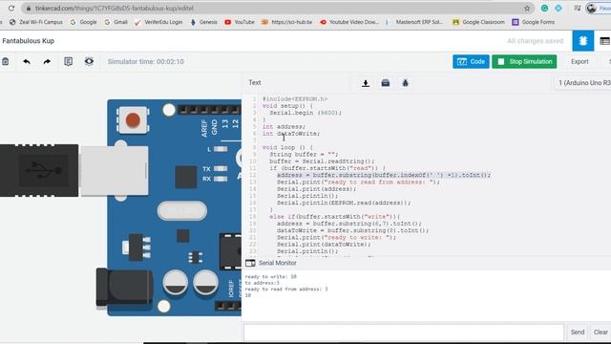
Task: Open the YouTube bookmark
Action: click(x=240, y=22)
